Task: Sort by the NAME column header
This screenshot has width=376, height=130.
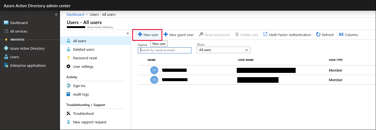Action: coord(152,60)
